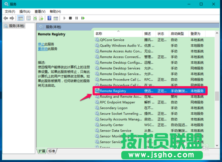Screen dimensions: 222x162
Task: Open the 帮助(H) menu
Action: (55, 12)
